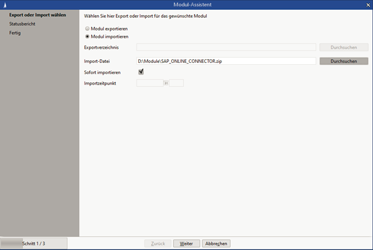Click the 'Schritt 1 / 3' status indicator
The width and height of the screenshot is (373, 250).
coord(33,243)
